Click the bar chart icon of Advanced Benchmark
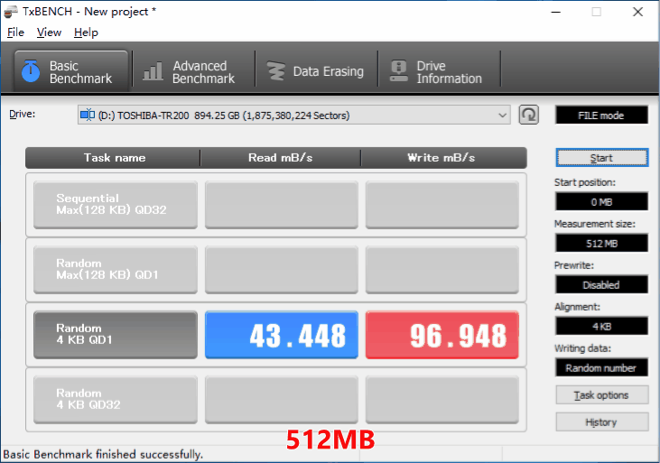Image resolution: width=660 pixels, height=463 pixels. [x=153, y=70]
